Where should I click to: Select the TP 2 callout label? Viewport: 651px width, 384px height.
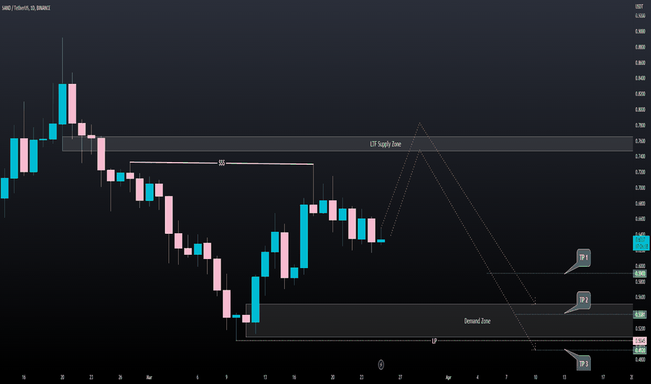click(x=583, y=300)
